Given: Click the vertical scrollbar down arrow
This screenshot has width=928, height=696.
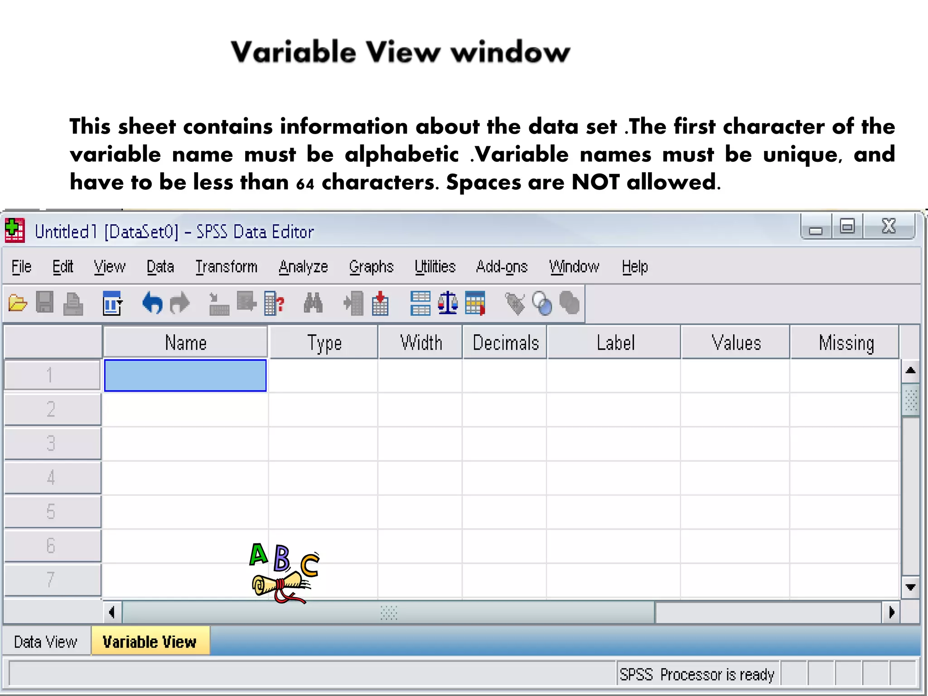Looking at the screenshot, I should click(910, 587).
